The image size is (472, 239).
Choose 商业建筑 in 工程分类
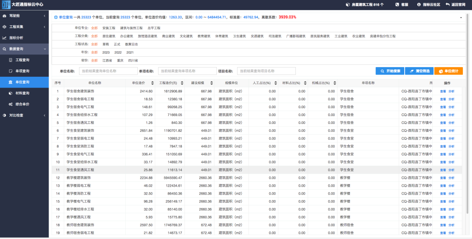pyautogui.click(x=168, y=36)
